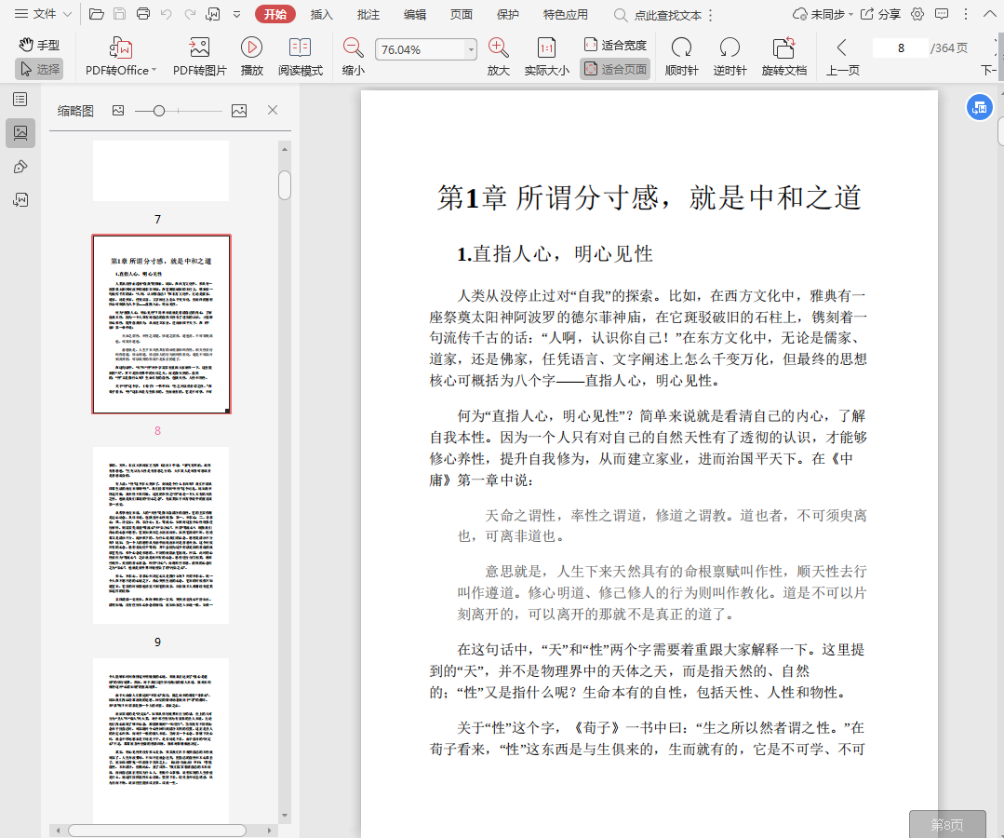
Task: Set view to 实际大小 actual size
Action: click(x=546, y=57)
